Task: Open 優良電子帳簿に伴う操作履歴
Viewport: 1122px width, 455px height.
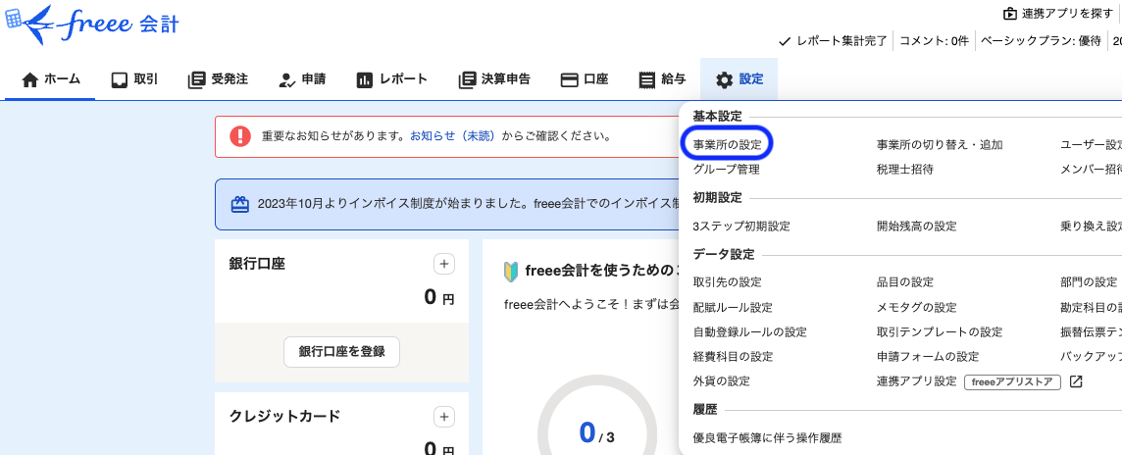Action: tap(767, 437)
